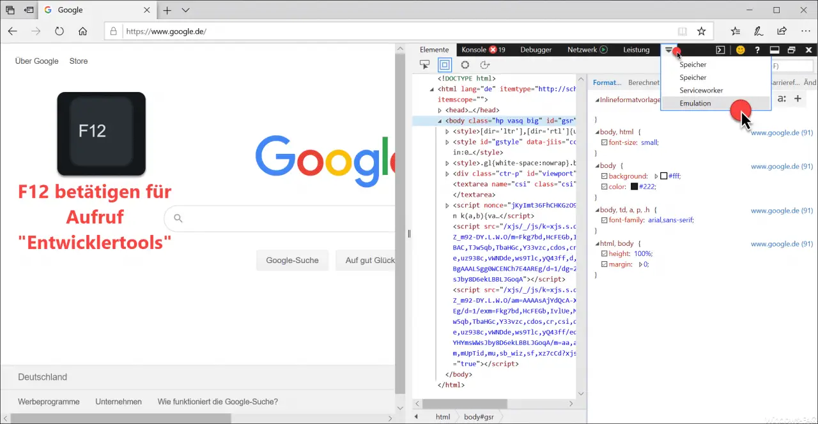Uncheck the margin property checkbox
Viewport: 818px width, 424px height.
[x=605, y=264]
